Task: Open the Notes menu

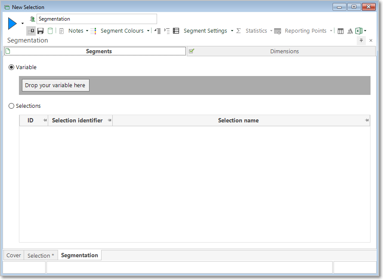Action: click(76, 30)
